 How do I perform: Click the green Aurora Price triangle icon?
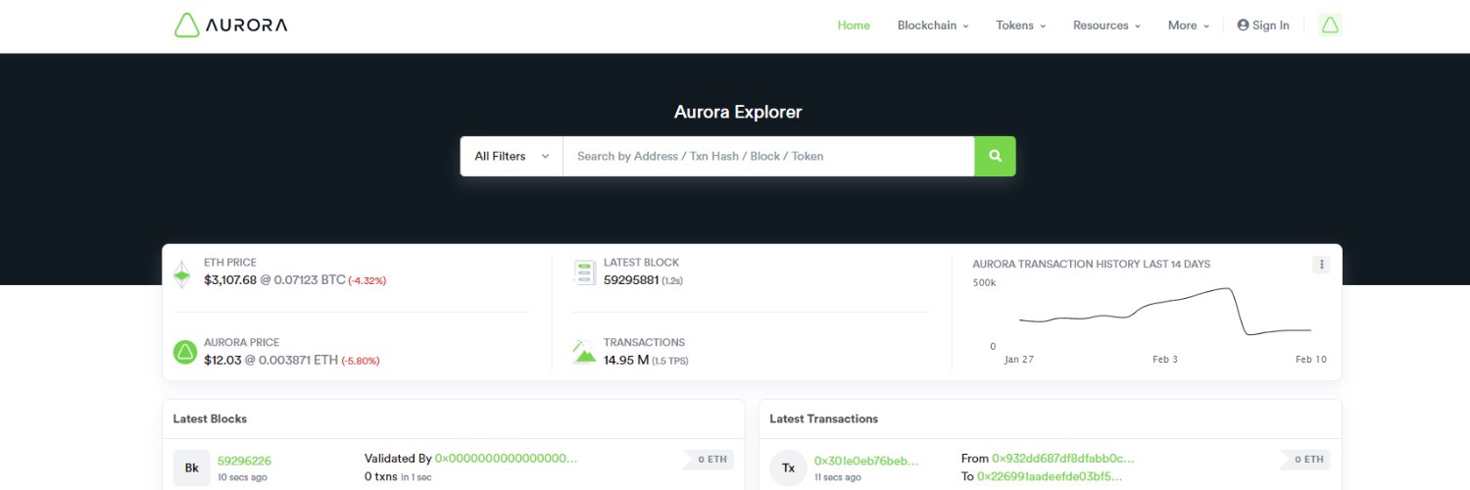[185, 353]
